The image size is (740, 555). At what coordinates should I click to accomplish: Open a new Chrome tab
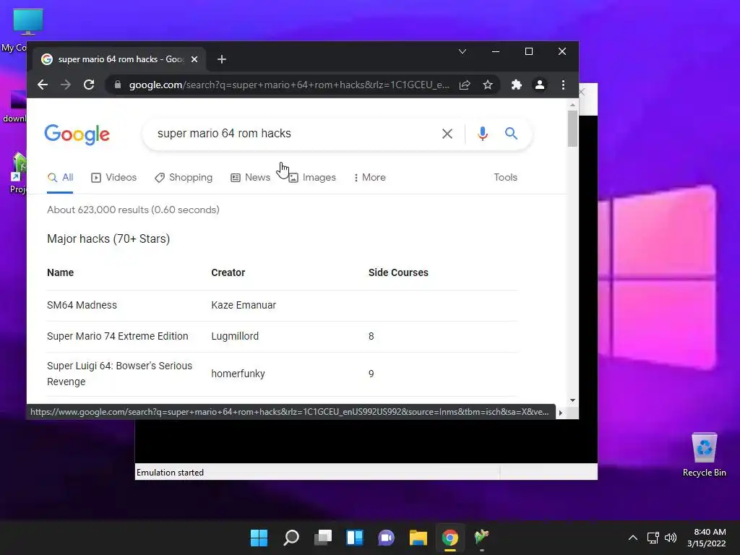pos(222,59)
